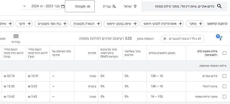This screenshot has height=104, width=230.
Task: Expand the date range dropdown arrow
Action: point(25,6)
